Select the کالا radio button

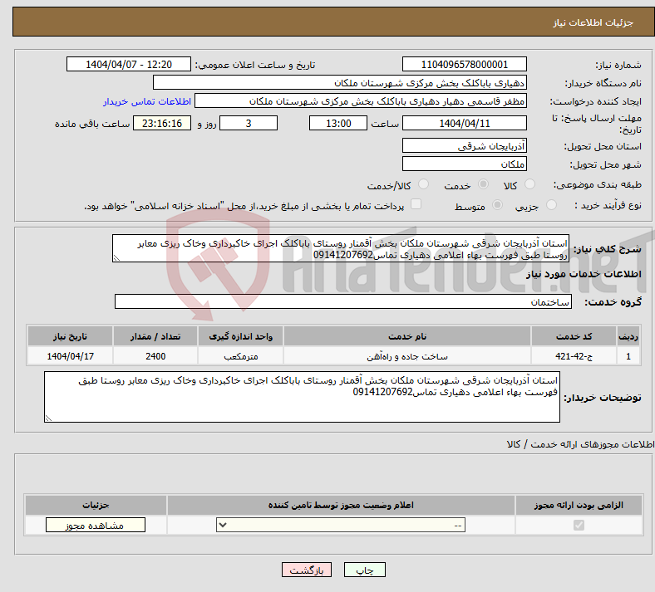click(529, 184)
